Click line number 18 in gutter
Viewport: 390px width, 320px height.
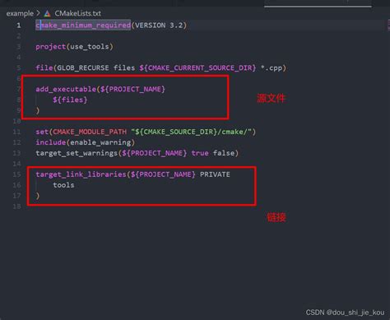16,206
